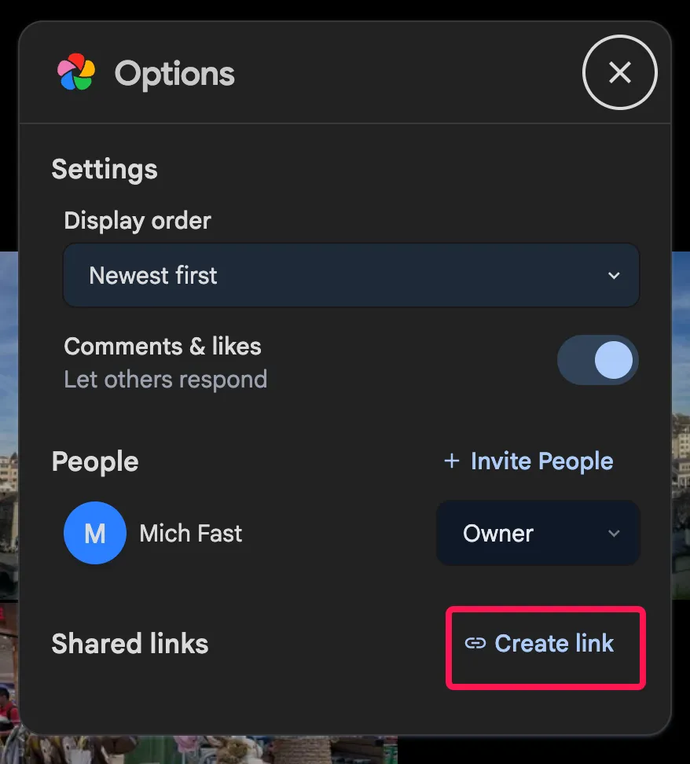
Task: Click the blue M avatar circle
Action: pos(94,534)
